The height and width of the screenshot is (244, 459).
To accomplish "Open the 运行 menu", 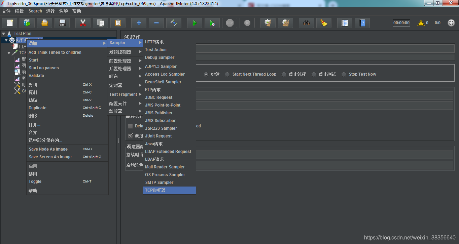I will click(x=50, y=11).
